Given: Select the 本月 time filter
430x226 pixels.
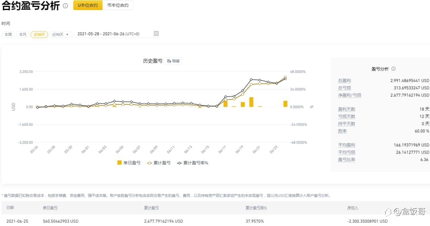Looking at the screenshot, I should tap(23, 34).
